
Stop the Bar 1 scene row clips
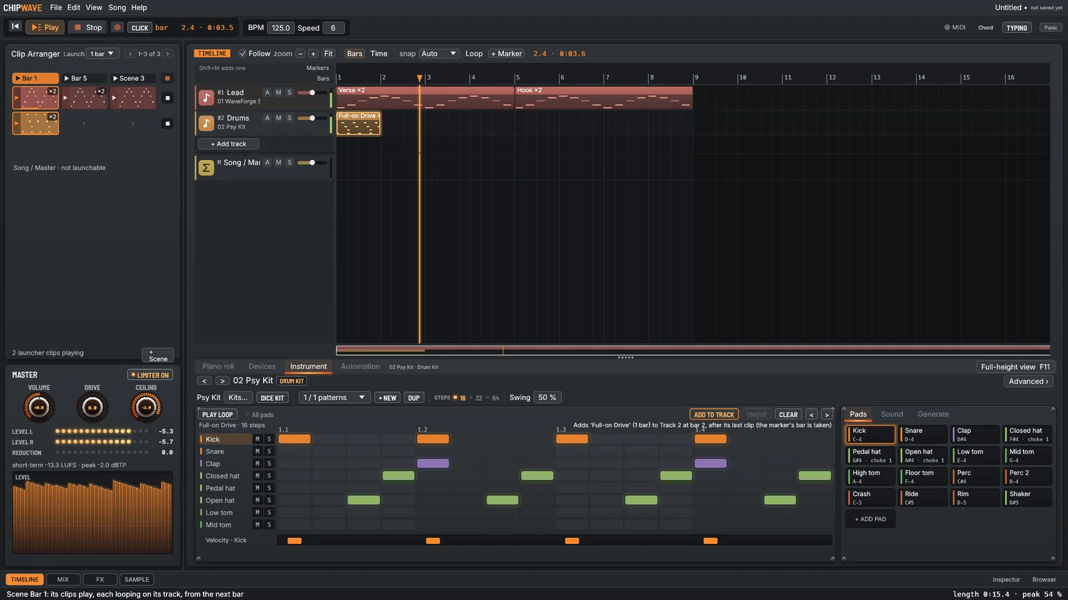coord(168,98)
